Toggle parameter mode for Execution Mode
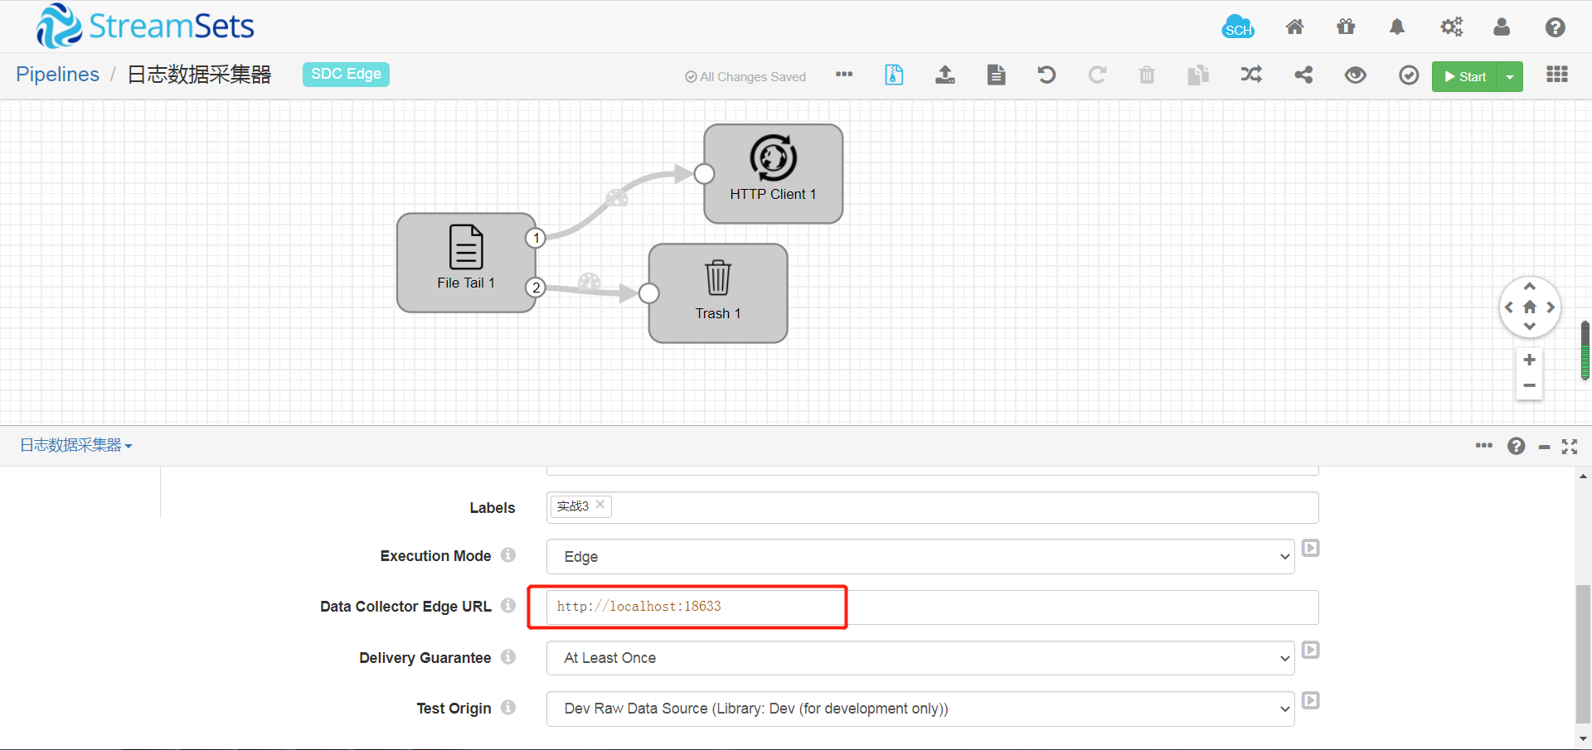The height and width of the screenshot is (750, 1592). [1311, 548]
